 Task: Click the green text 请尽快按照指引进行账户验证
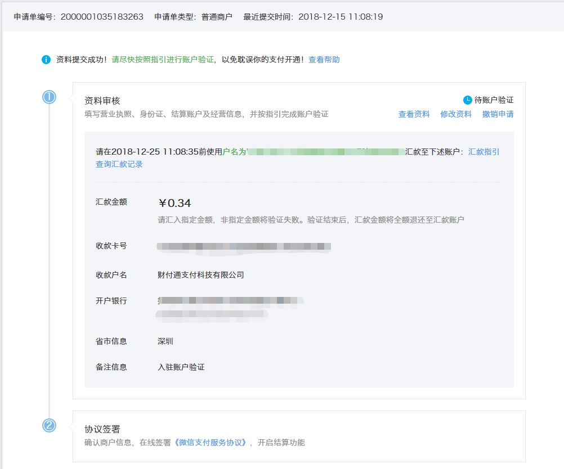coord(163,60)
